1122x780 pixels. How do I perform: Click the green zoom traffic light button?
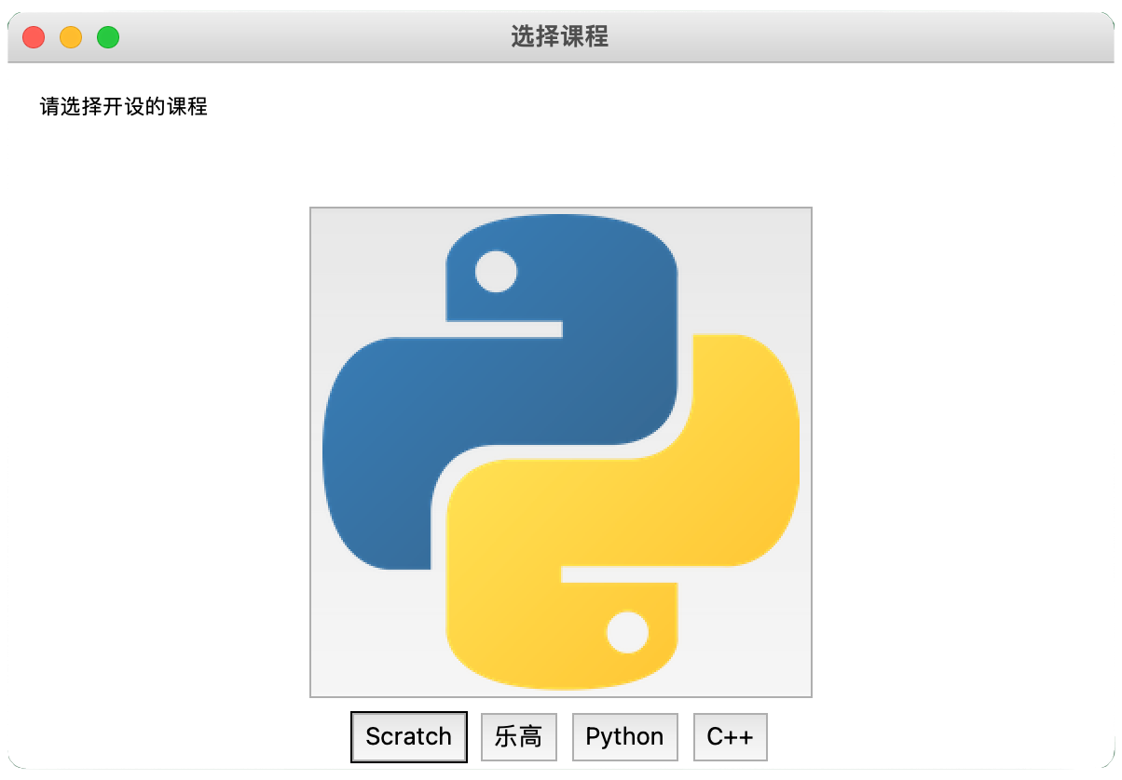coord(109,37)
